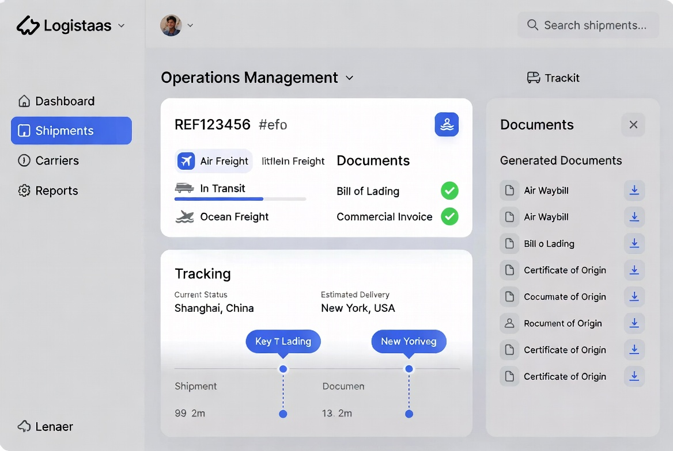Toggle the Commercial Invoice green checkmark
The height and width of the screenshot is (451, 673).
click(449, 216)
